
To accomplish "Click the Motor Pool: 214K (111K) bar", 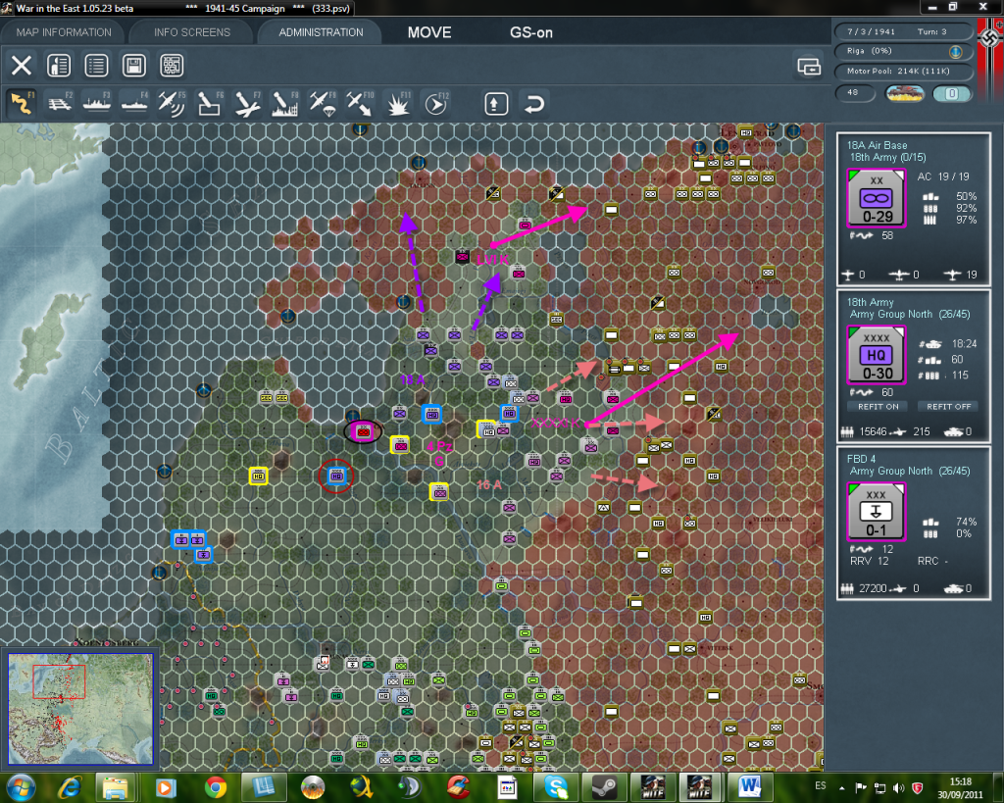I will point(903,71).
